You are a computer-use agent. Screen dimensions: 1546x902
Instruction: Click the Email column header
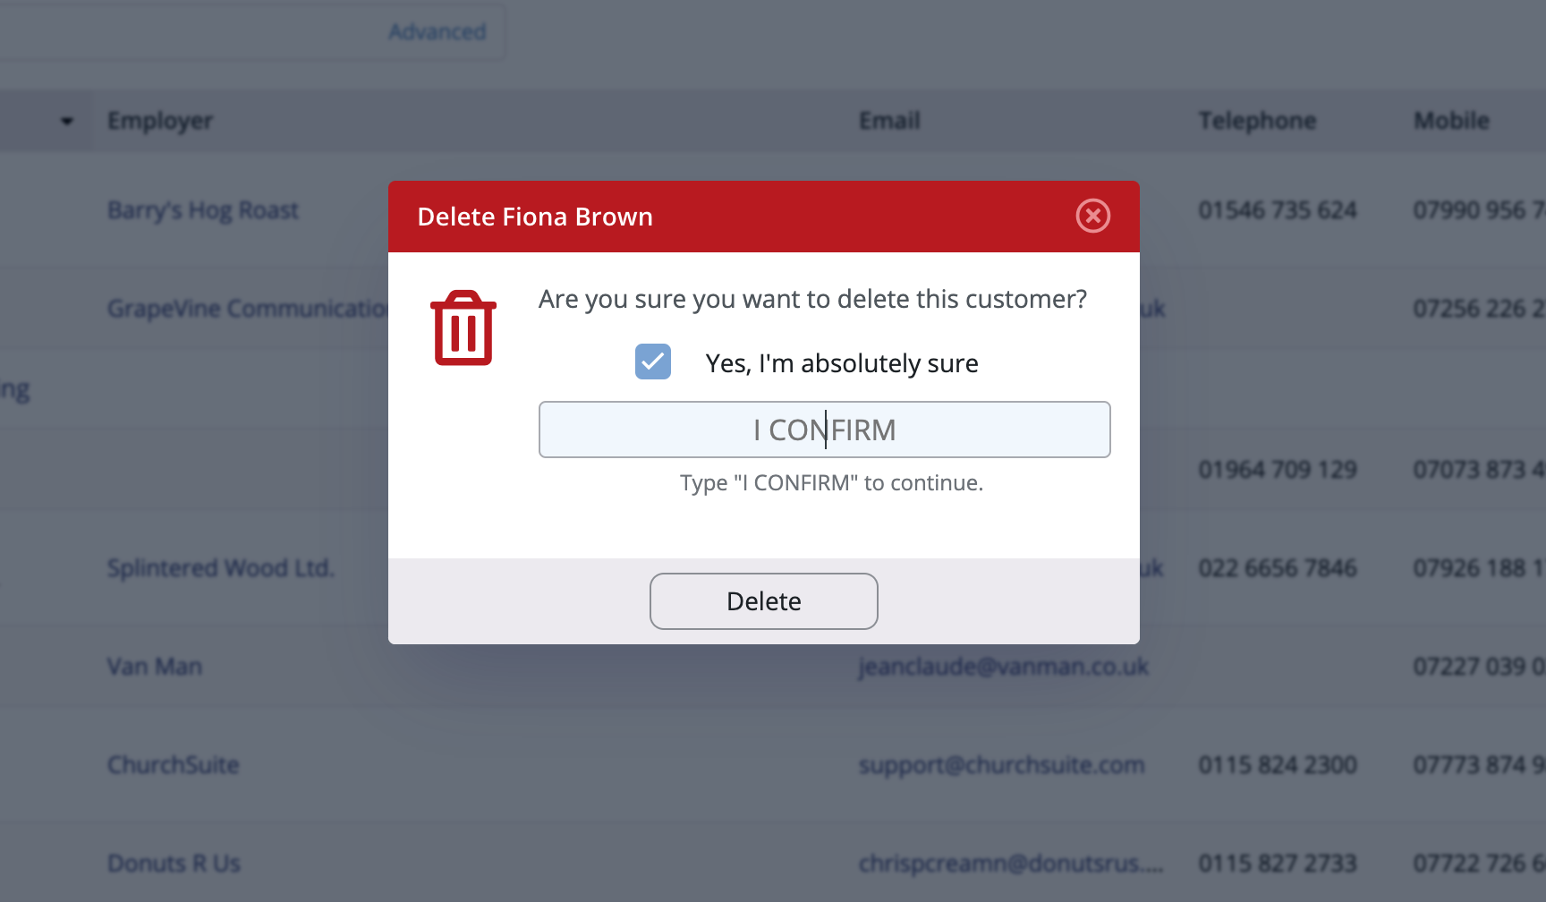[889, 121]
